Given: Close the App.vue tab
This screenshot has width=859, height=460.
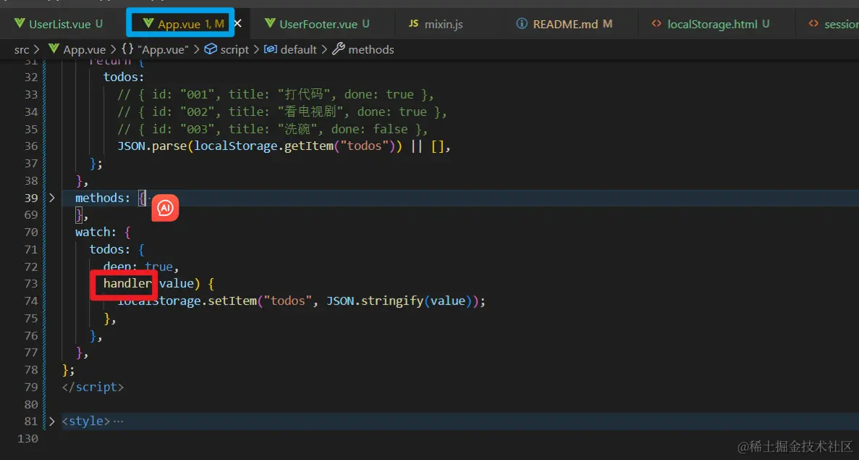Looking at the screenshot, I should pyautogui.click(x=238, y=24).
